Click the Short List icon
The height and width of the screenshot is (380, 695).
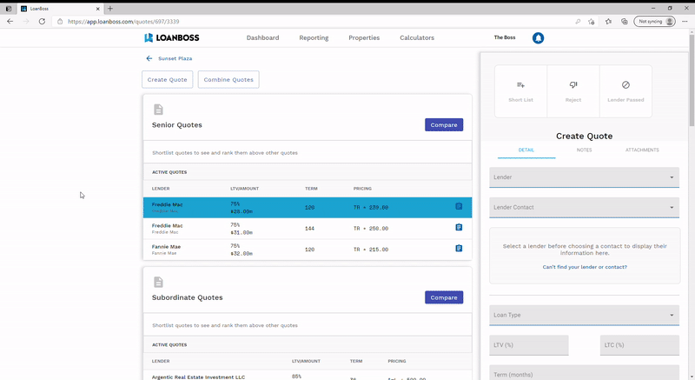(520, 84)
